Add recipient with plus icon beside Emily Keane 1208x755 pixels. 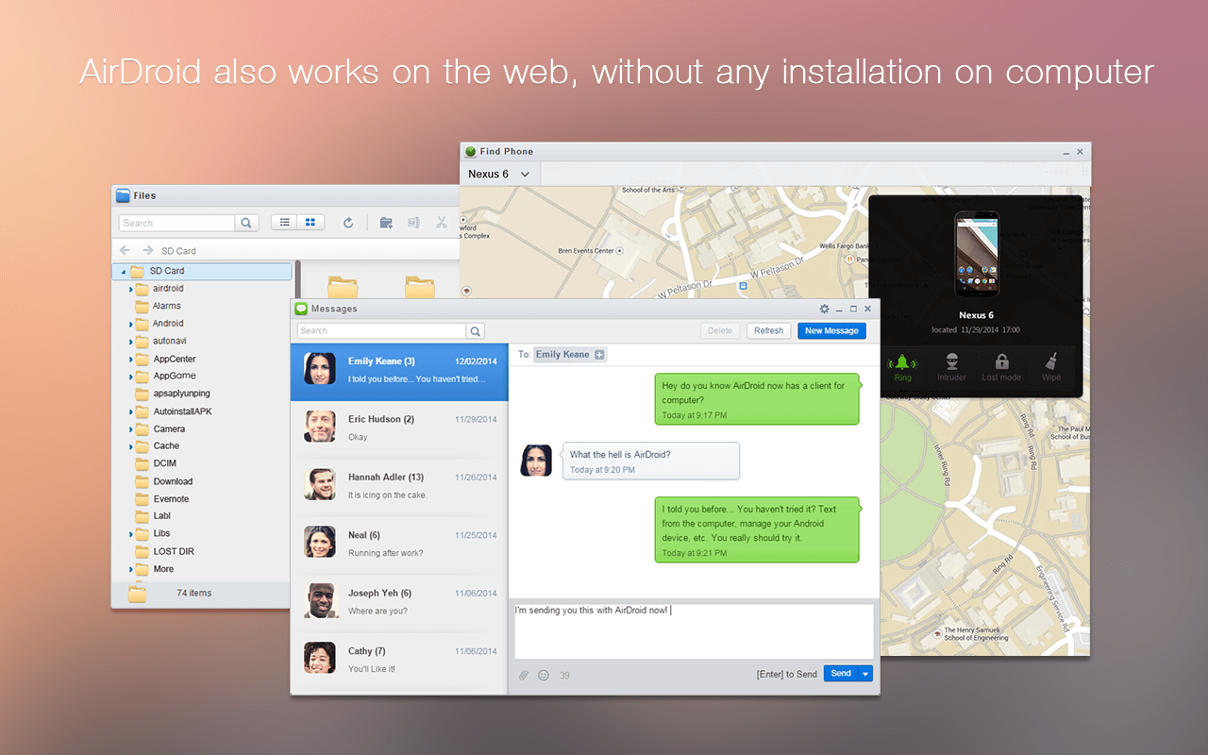tap(599, 355)
